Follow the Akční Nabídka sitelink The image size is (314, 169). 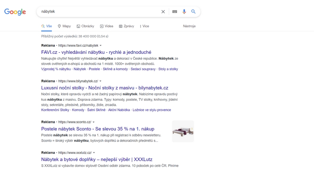119,110
